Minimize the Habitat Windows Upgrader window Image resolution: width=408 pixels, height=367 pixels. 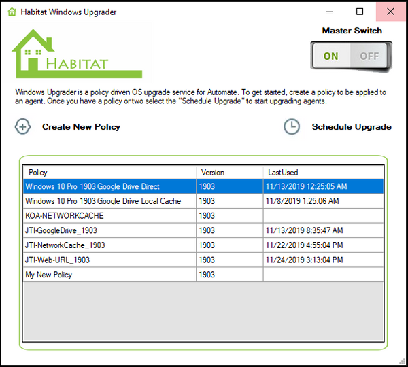pyautogui.click(x=330, y=12)
